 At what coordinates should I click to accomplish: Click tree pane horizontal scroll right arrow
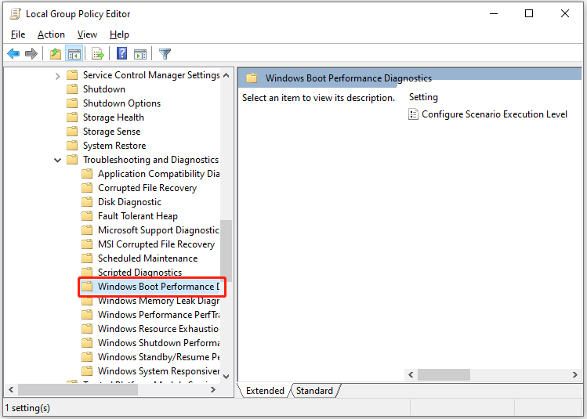point(213,390)
